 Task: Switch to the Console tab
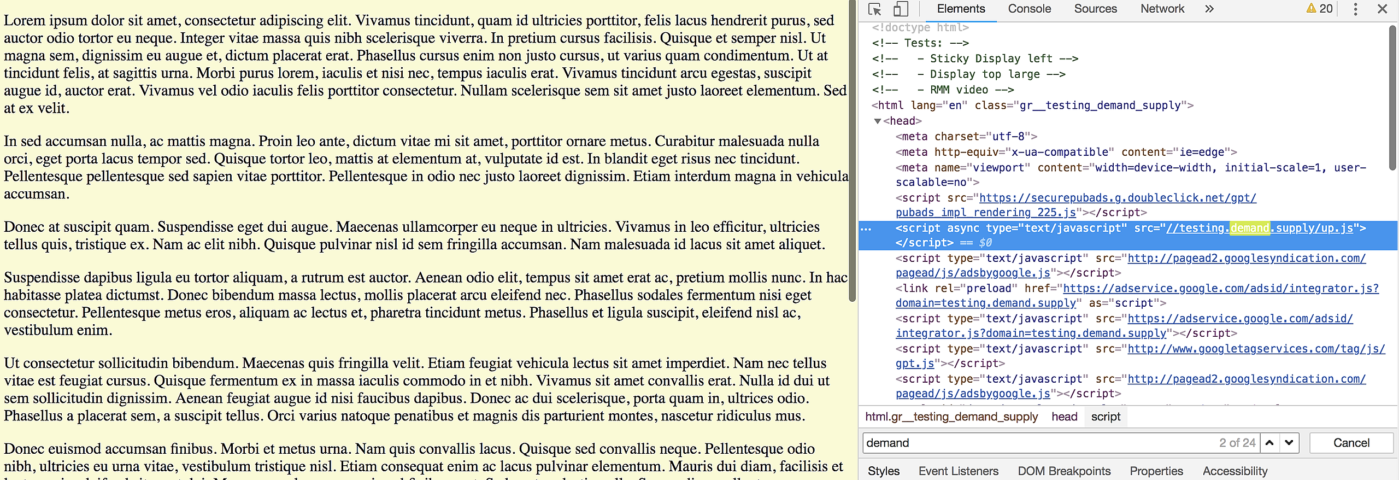(1030, 9)
